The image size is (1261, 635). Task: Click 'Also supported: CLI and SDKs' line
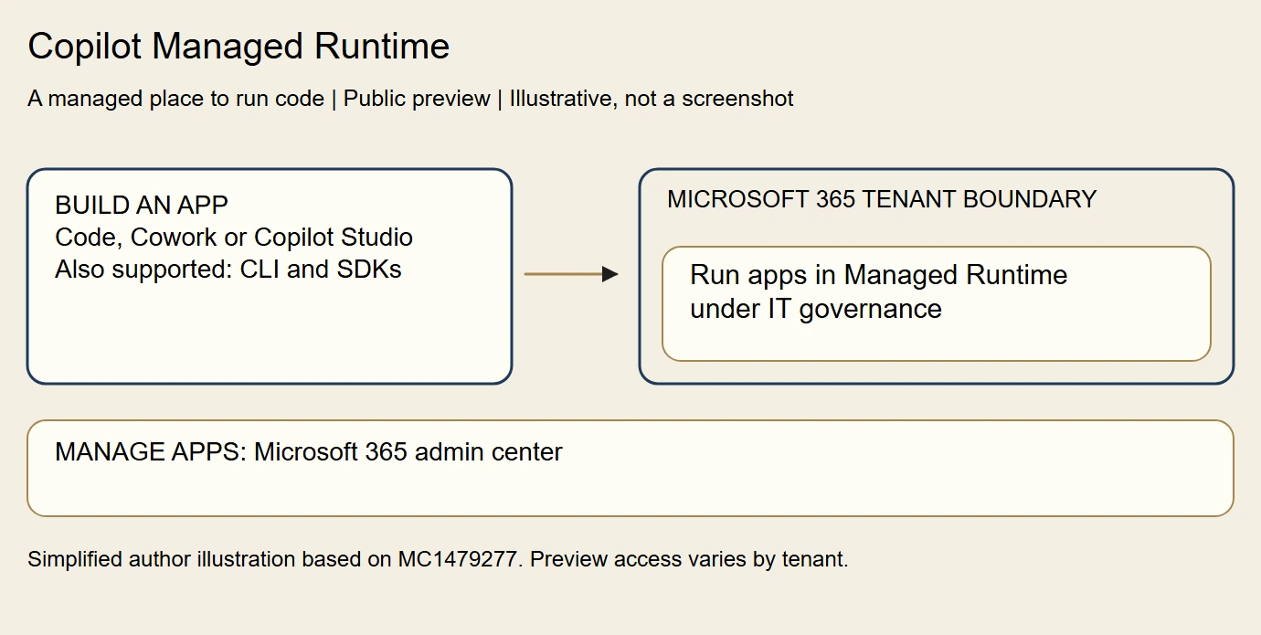coord(228,270)
